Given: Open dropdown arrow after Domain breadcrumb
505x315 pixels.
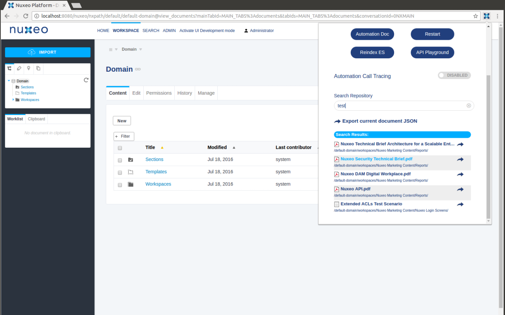Looking at the screenshot, I should click(x=140, y=50).
